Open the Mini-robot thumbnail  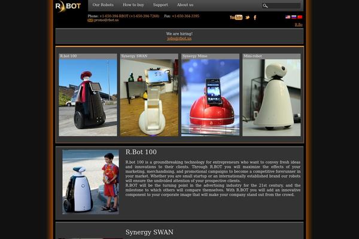272,95
